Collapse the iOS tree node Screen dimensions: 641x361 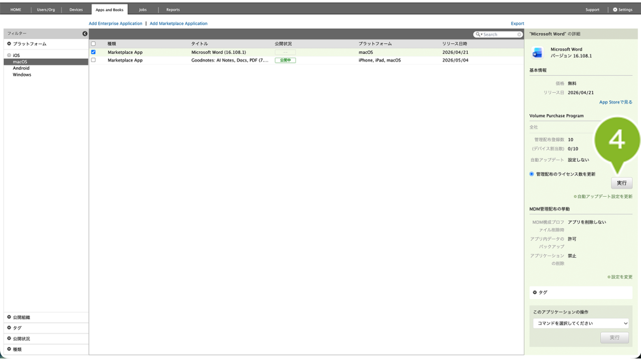click(9, 55)
